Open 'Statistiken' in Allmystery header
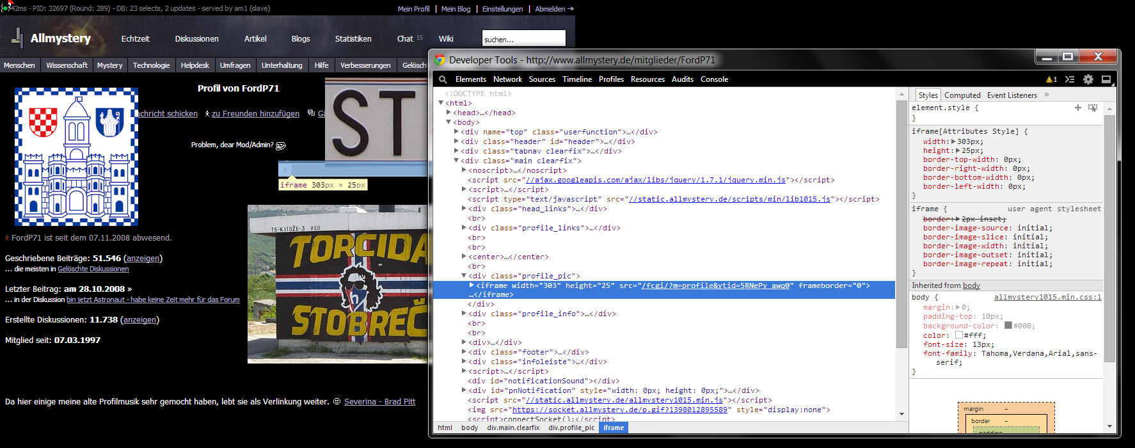Image resolution: width=1135 pixels, height=448 pixels. pos(353,39)
